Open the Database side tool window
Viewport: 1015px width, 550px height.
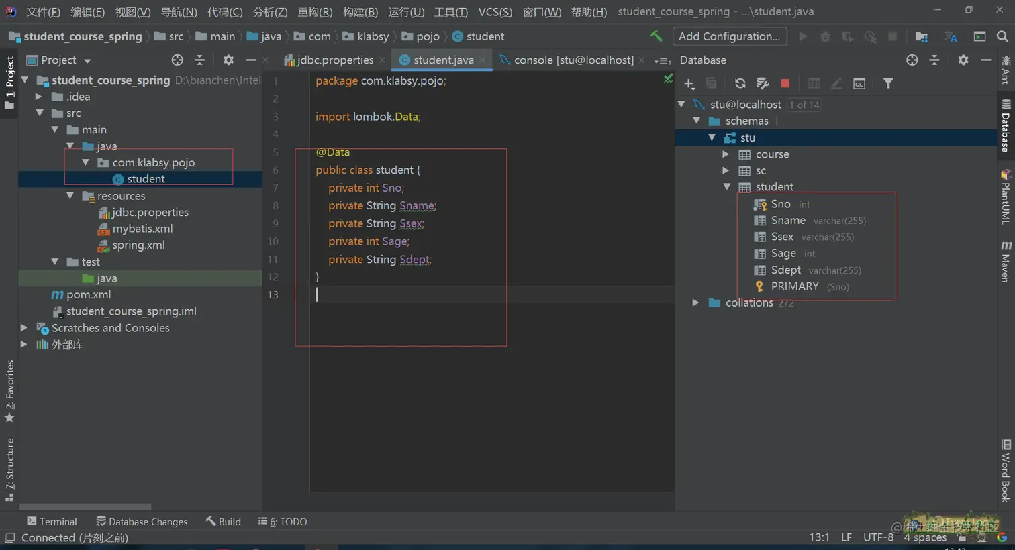coord(1006,125)
